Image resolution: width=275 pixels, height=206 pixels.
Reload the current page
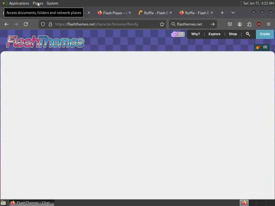(x=26, y=24)
